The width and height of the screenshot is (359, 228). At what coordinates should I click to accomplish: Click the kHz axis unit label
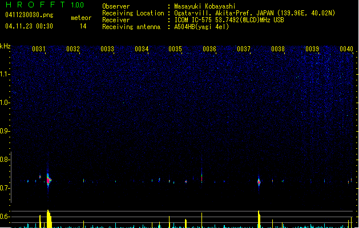5,46
